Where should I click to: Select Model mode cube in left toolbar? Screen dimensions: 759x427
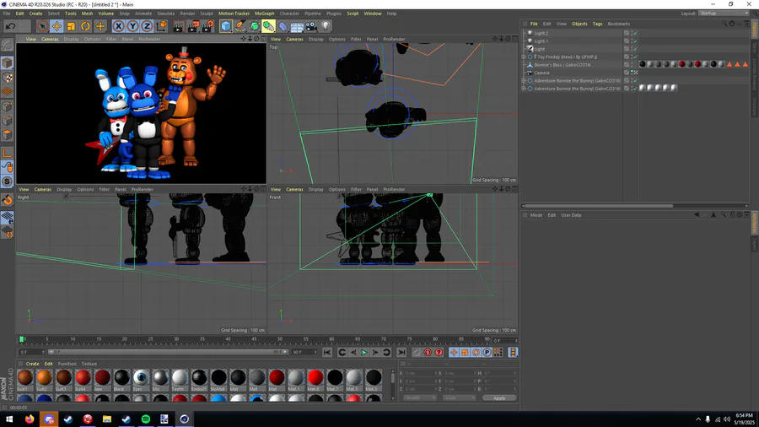point(8,63)
